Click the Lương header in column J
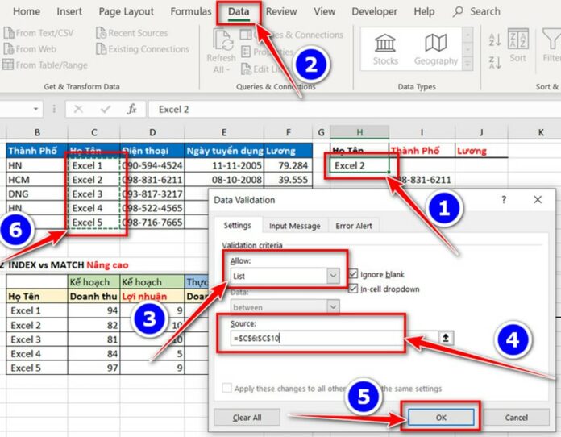The image size is (561, 437). (481, 151)
